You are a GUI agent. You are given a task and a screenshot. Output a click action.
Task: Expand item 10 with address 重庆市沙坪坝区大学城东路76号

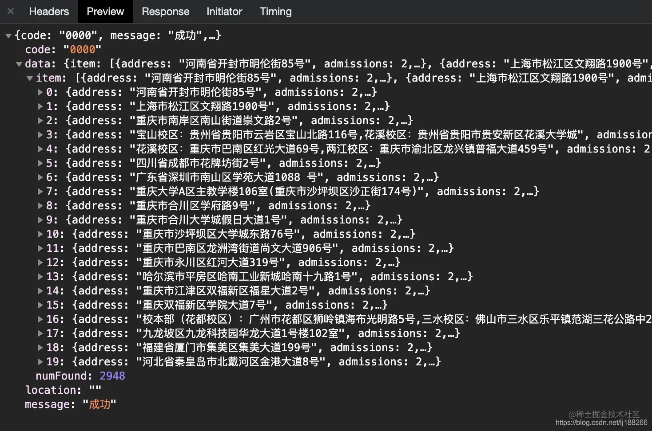coord(40,234)
